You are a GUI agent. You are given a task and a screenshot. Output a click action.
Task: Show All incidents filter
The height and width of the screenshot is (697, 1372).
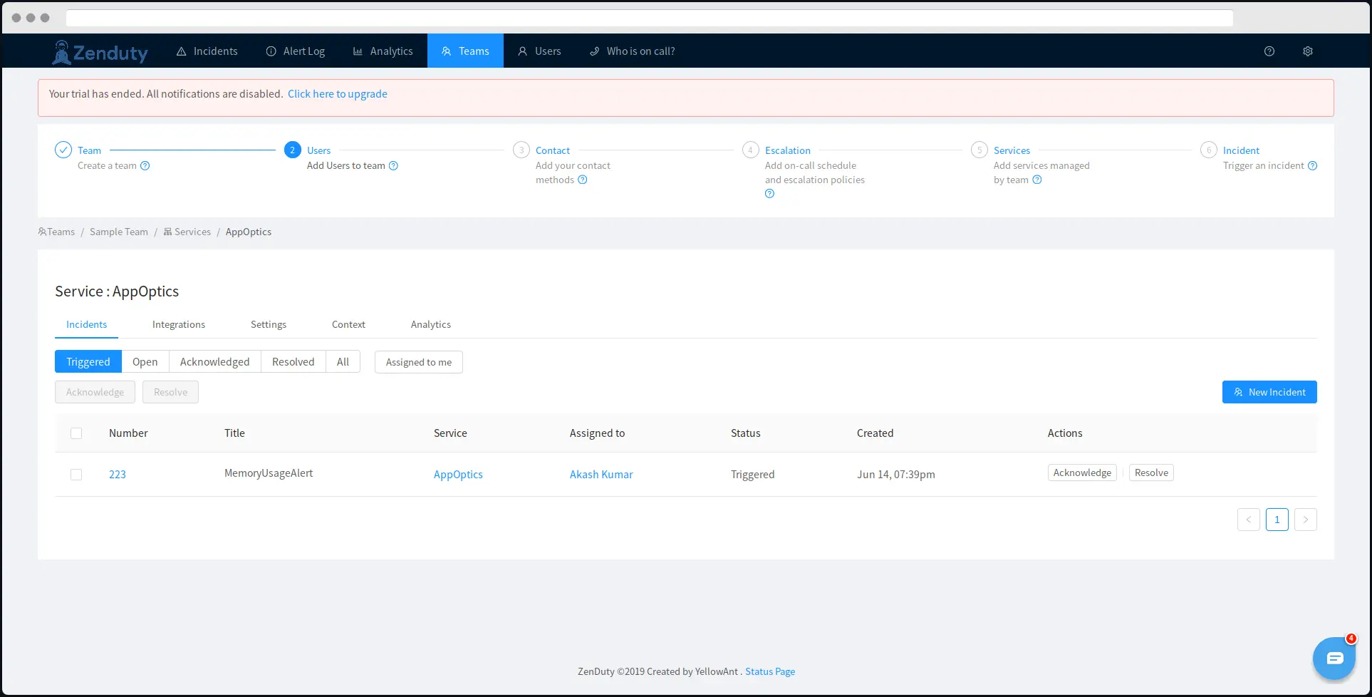(343, 362)
